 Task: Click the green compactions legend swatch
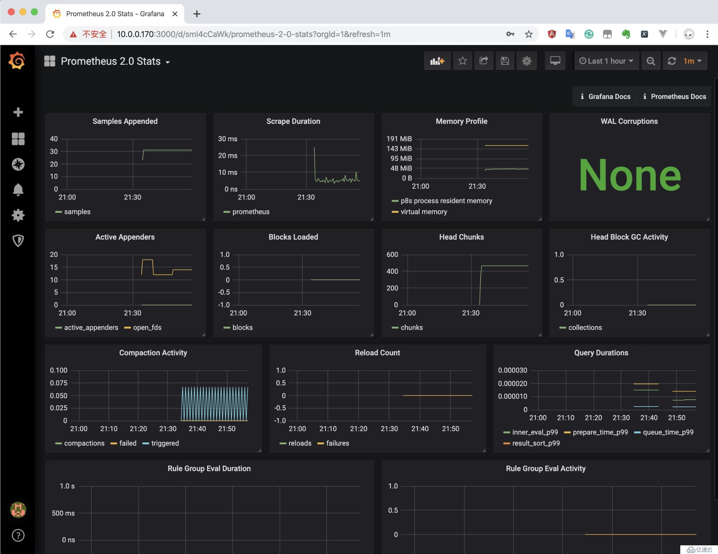pyautogui.click(x=58, y=443)
